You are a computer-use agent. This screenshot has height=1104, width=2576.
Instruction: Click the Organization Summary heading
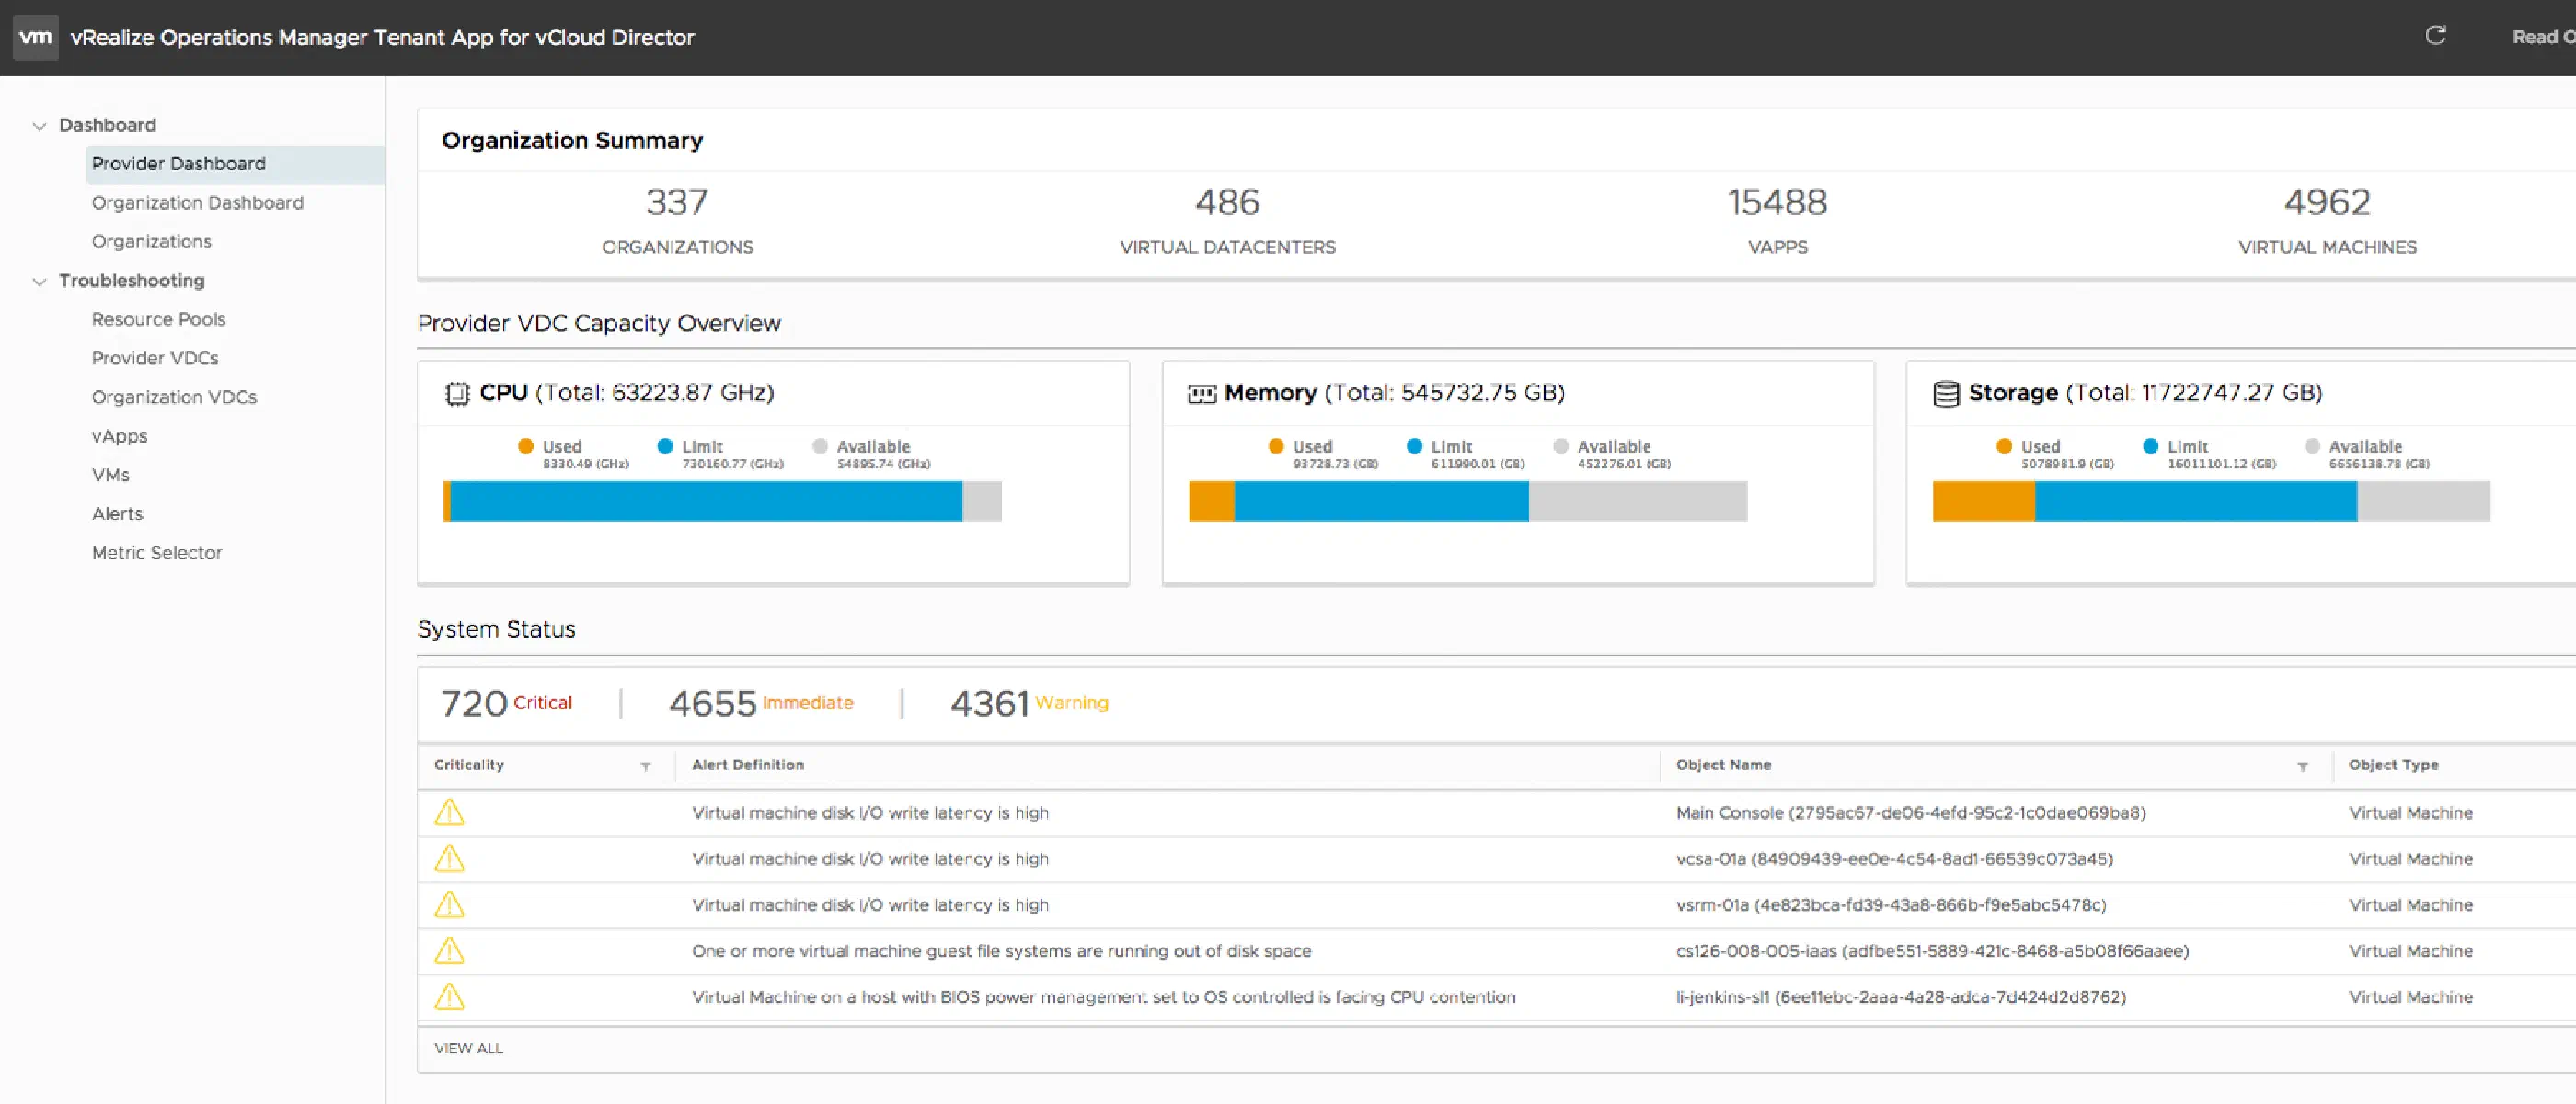pos(572,141)
